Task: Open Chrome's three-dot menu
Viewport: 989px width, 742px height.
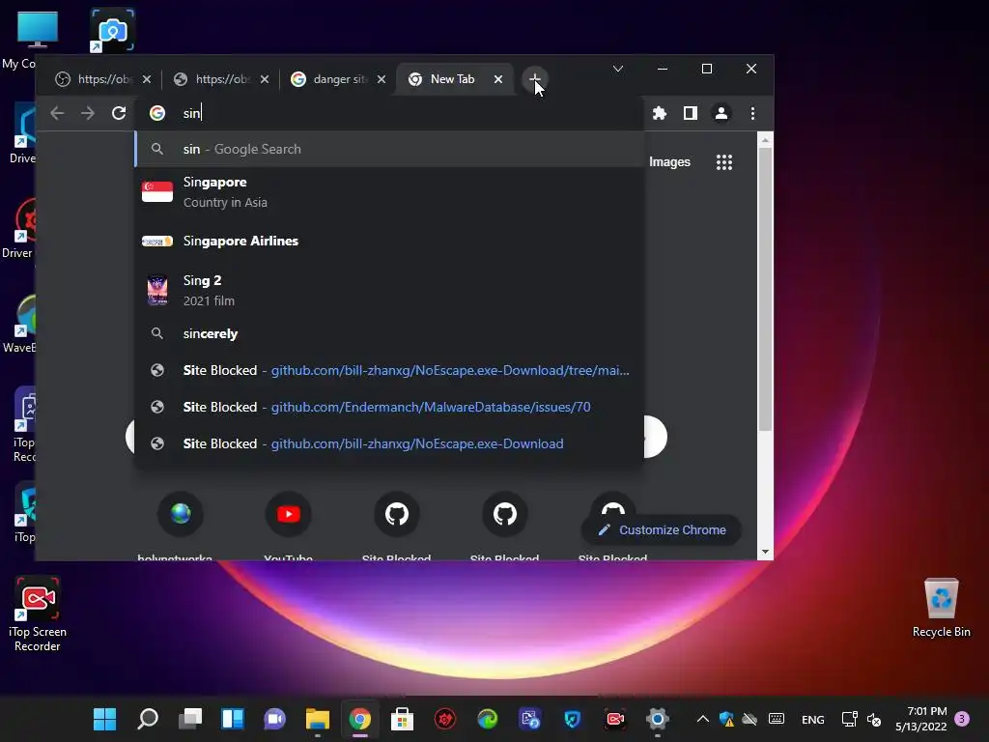Action: (752, 113)
